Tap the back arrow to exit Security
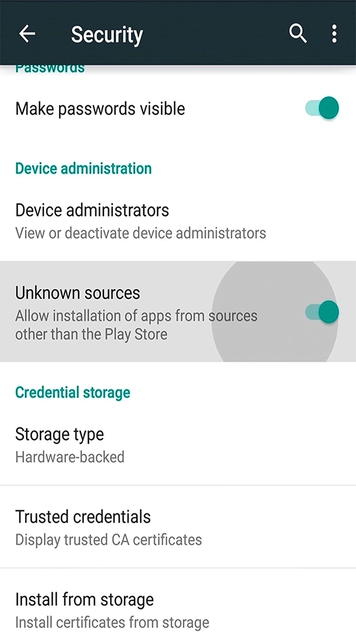Screen dimensions: 356x634 [27, 34]
